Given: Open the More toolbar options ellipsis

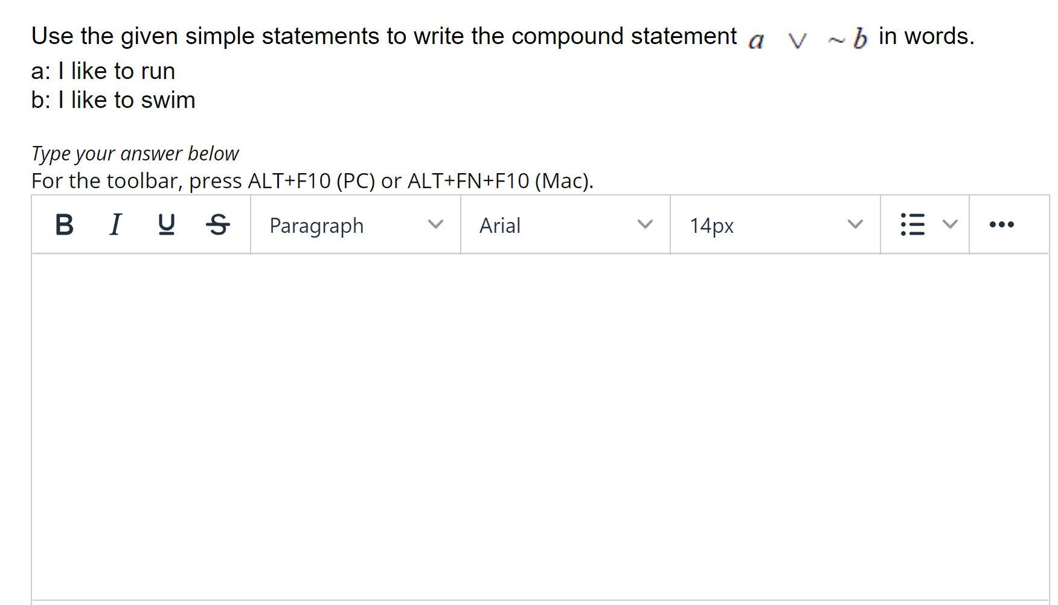Looking at the screenshot, I should pos(1002,224).
